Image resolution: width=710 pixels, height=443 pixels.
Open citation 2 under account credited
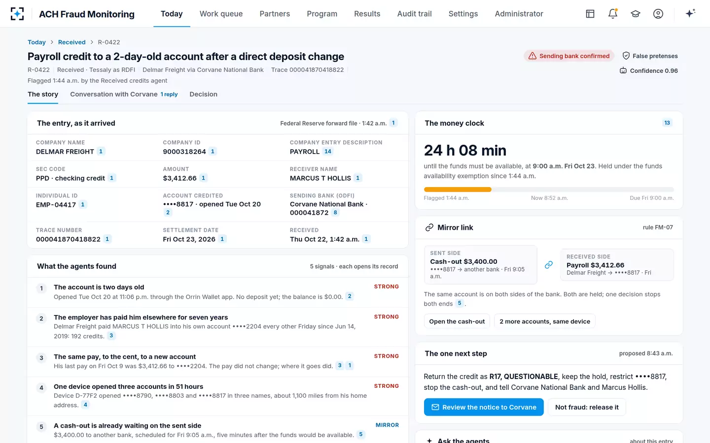pyautogui.click(x=168, y=213)
